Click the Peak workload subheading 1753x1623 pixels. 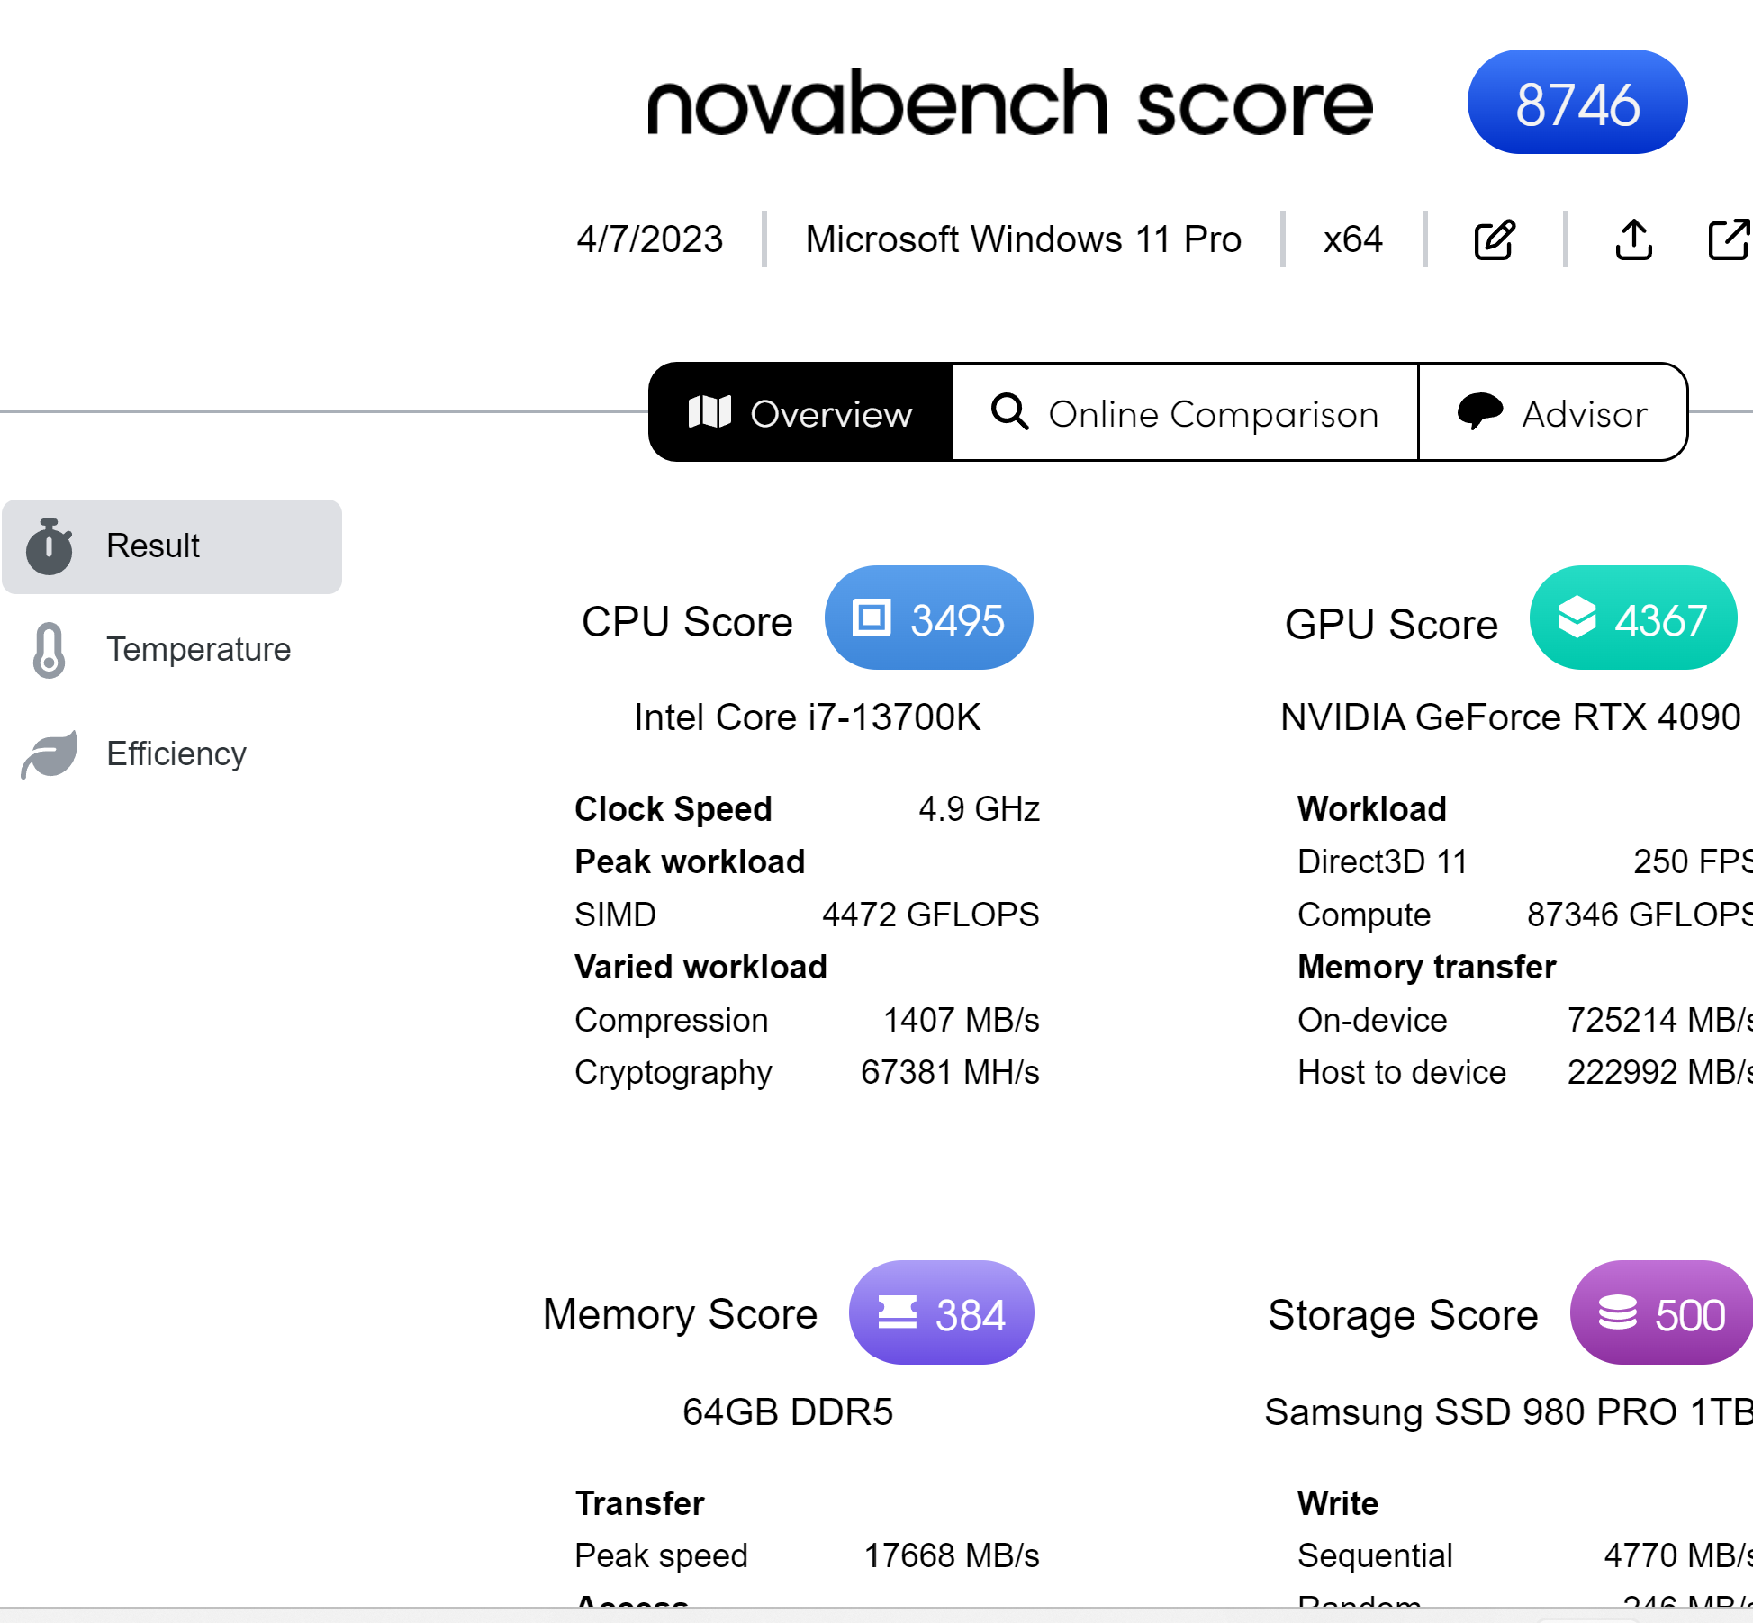690,861
